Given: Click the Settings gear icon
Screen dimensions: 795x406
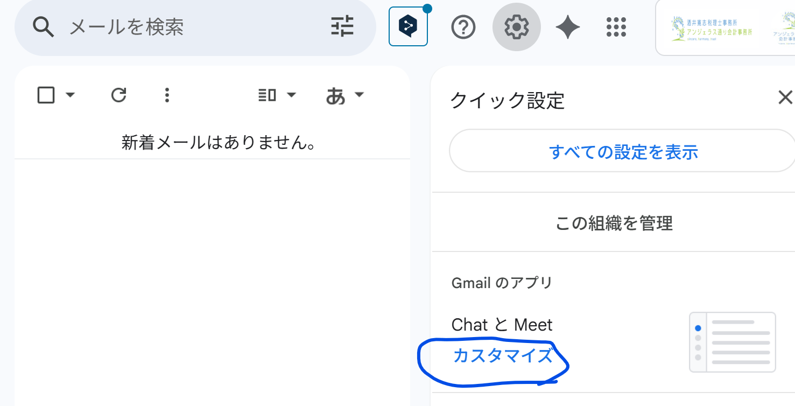Looking at the screenshot, I should [516, 26].
